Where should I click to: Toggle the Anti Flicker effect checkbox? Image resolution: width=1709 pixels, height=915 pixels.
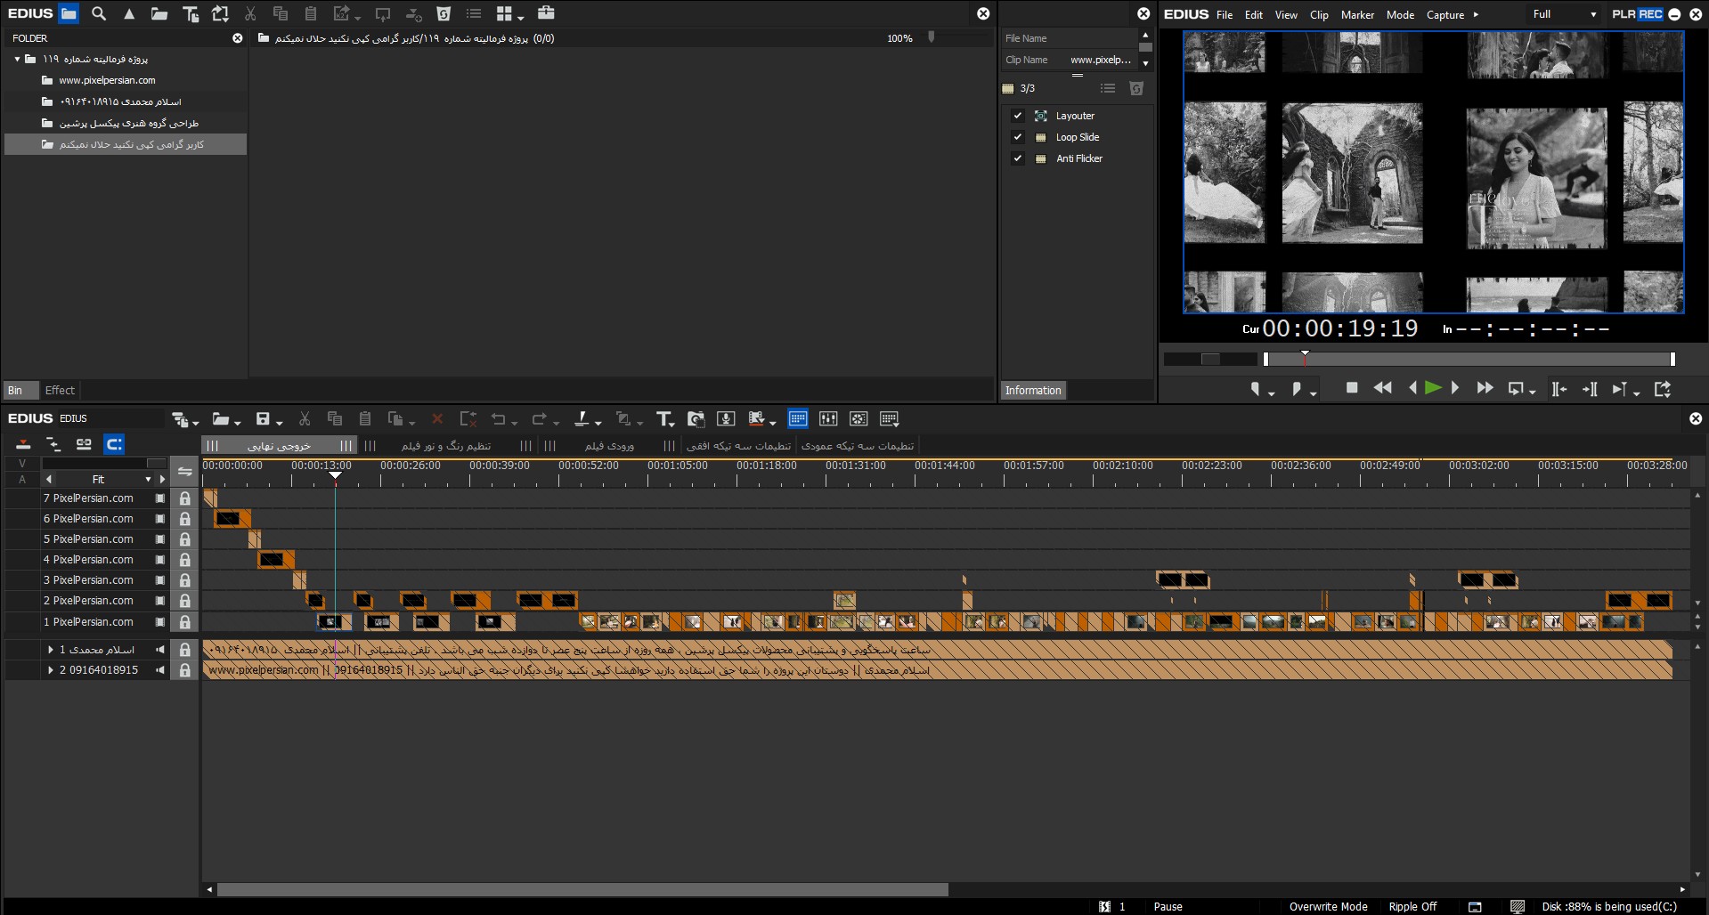click(x=1017, y=158)
